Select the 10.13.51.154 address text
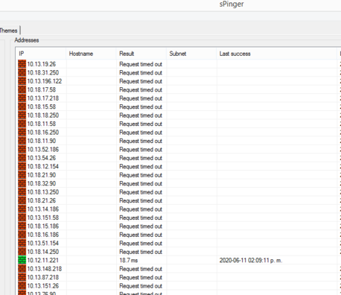This screenshot has width=341, height=295. point(43,243)
